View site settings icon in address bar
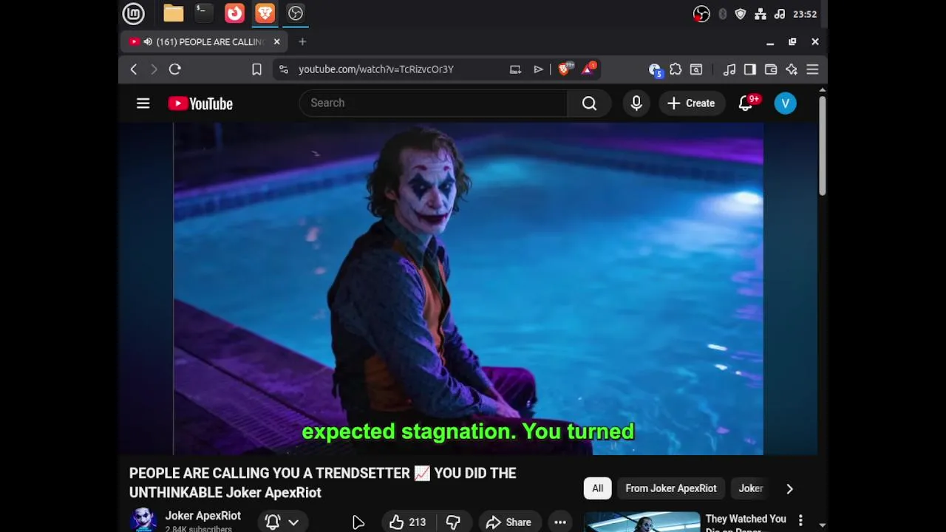This screenshot has height=532, width=946. click(x=284, y=69)
